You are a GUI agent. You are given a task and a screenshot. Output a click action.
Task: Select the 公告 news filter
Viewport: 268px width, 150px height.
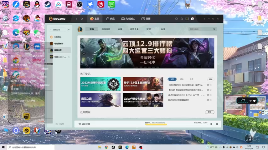[192, 79]
